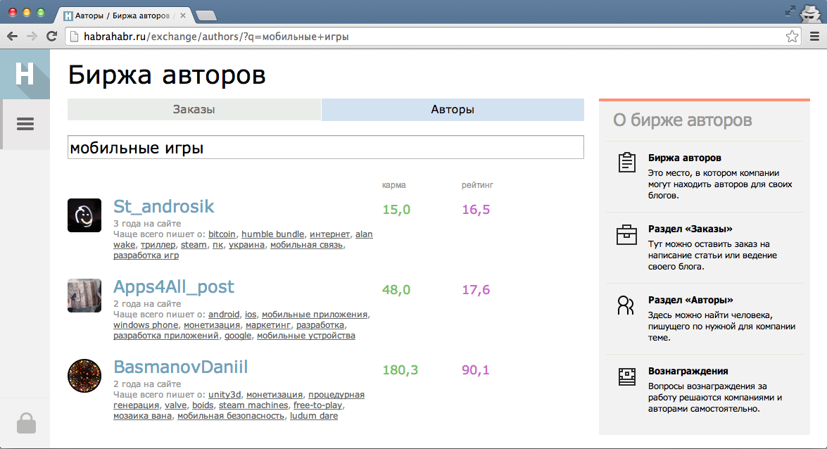Go back with browser back arrow
Screen dimensions: 827x449
click(x=12, y=37)
